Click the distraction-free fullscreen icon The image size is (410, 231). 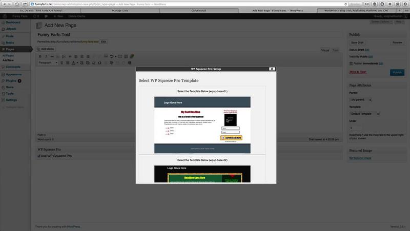(120, 56)
